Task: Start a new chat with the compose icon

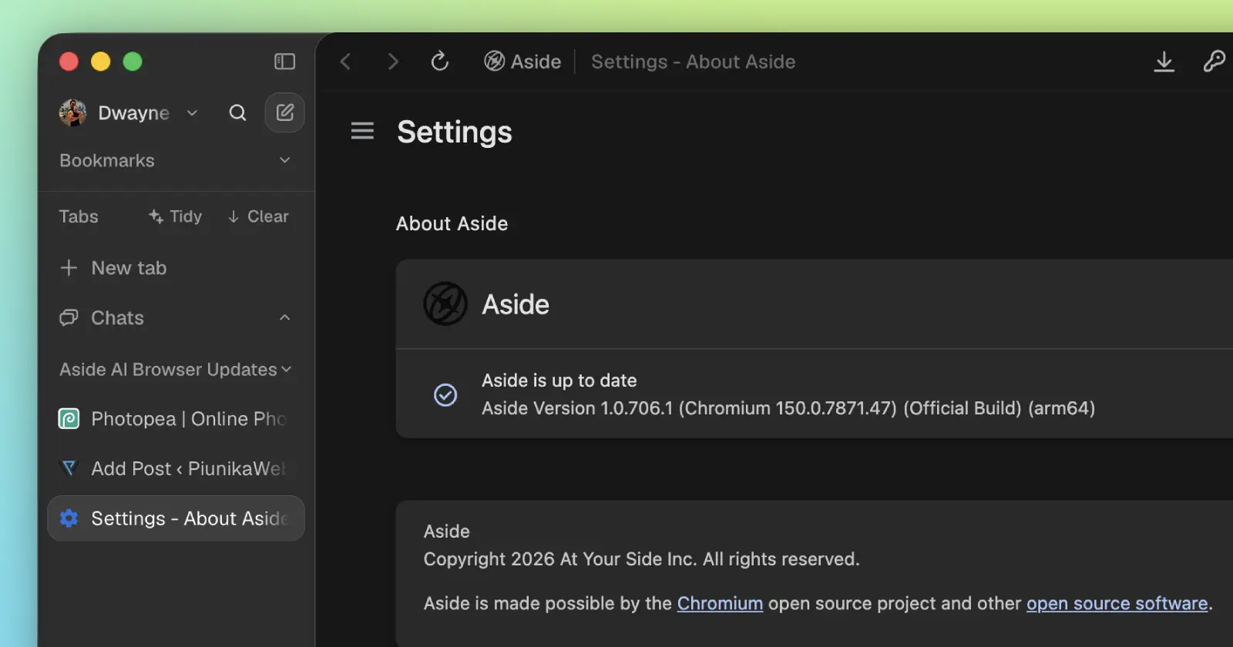Action: tap(285, 112)
